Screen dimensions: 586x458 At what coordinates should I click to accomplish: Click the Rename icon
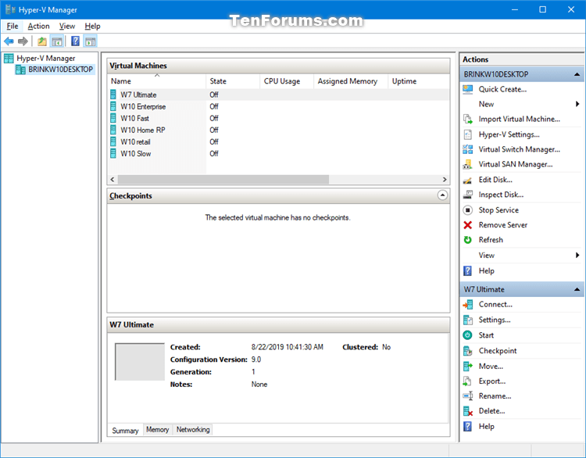[467, 396]
